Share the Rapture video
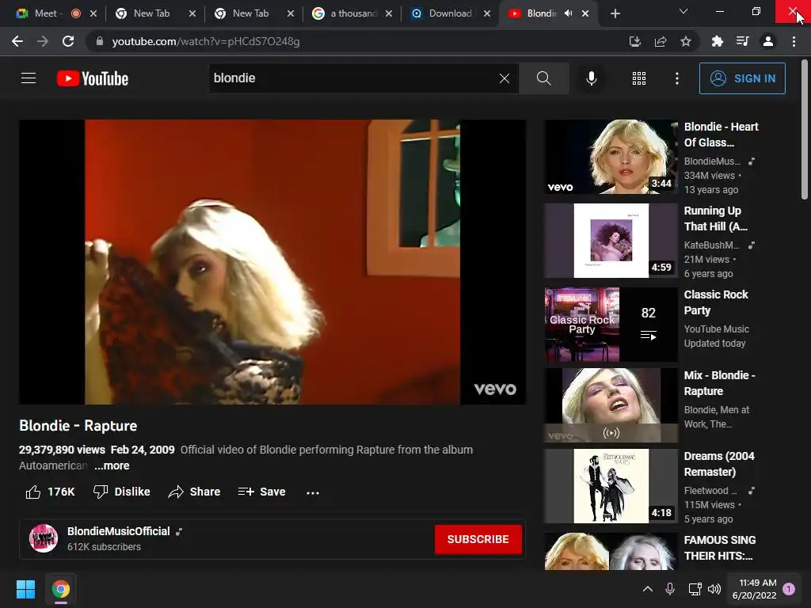The width and height of the screenshot is (811, 608). [195, 492]
